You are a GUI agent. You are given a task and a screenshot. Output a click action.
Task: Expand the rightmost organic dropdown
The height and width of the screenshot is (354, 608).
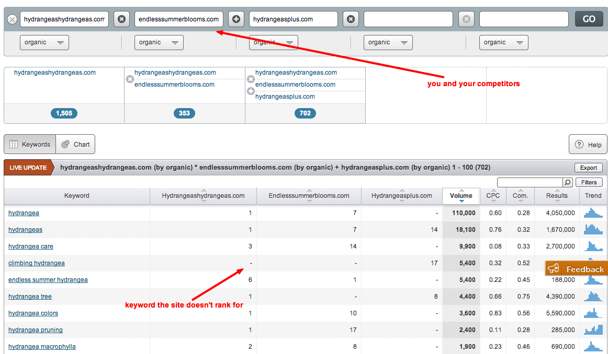pos(503,42)
